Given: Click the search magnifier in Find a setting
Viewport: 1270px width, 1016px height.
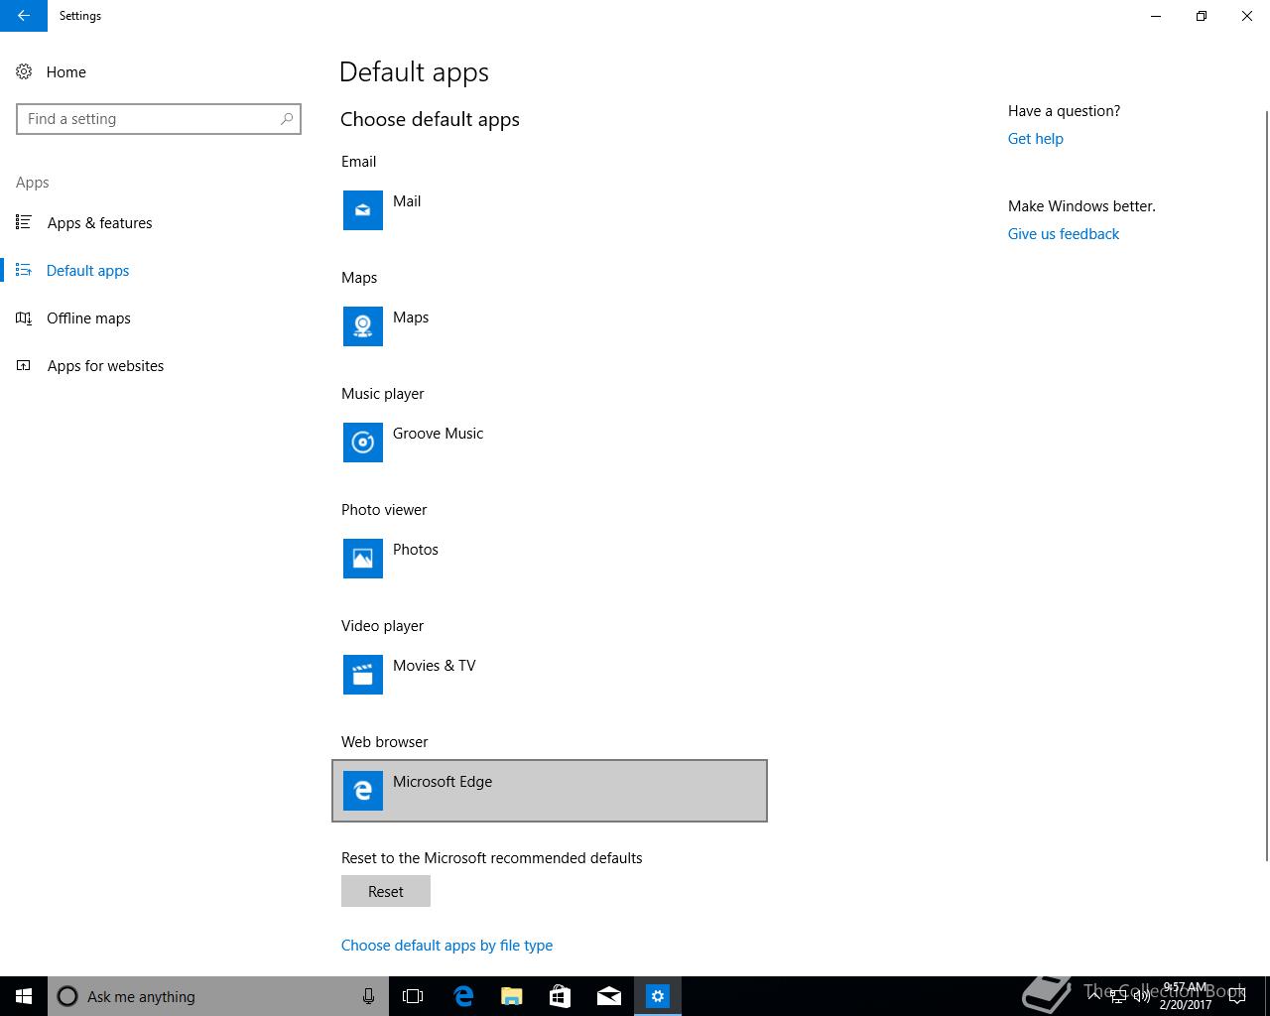Looking at the screenshot, I should 287,119.
